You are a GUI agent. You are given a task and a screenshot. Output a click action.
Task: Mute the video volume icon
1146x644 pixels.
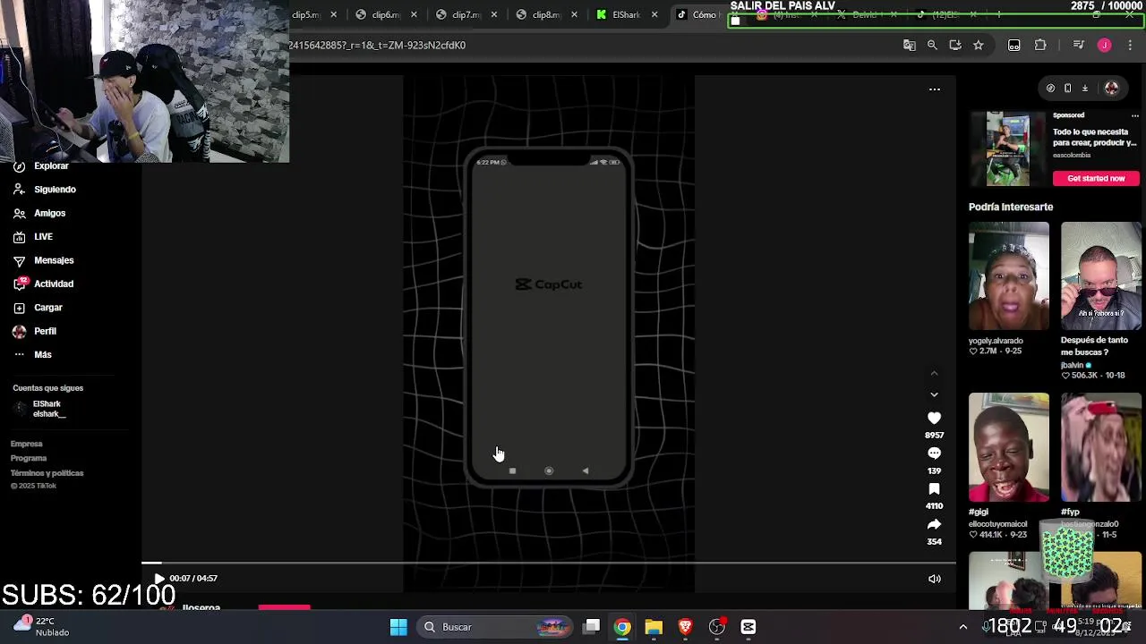click(934, 579)
